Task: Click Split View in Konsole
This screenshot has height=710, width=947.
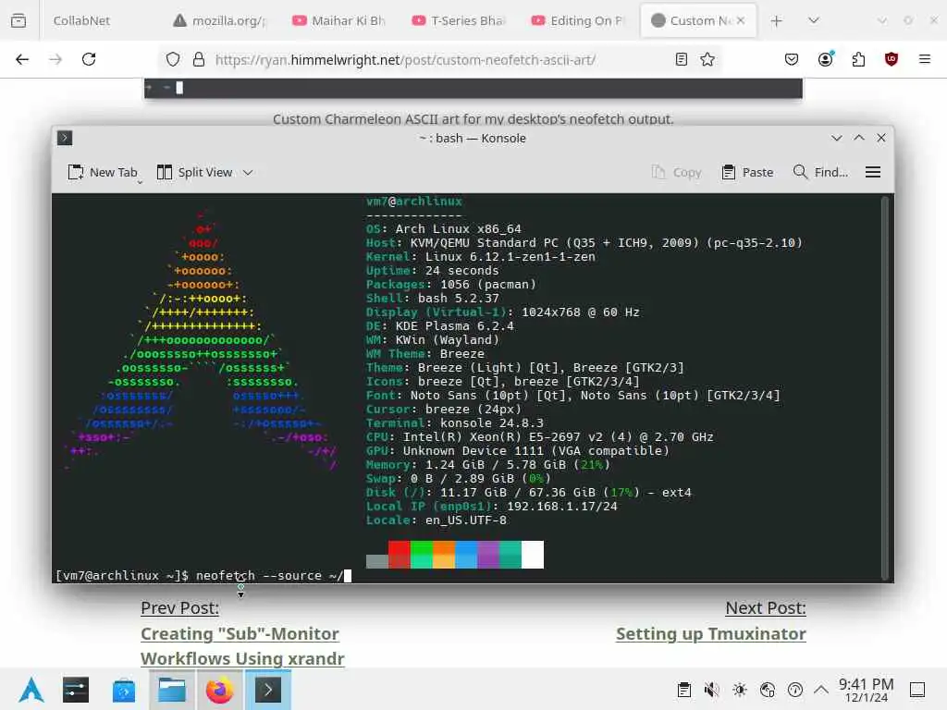Action: (194, 173)
